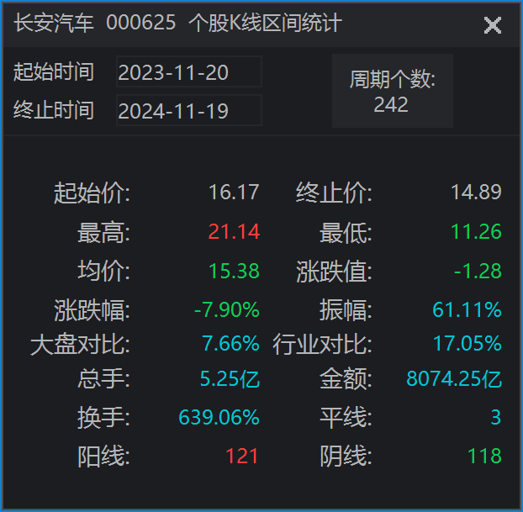Select the 涨跌值 value -1.28
Viewport: 523px width, 512px height.
[x=478, y=271]
